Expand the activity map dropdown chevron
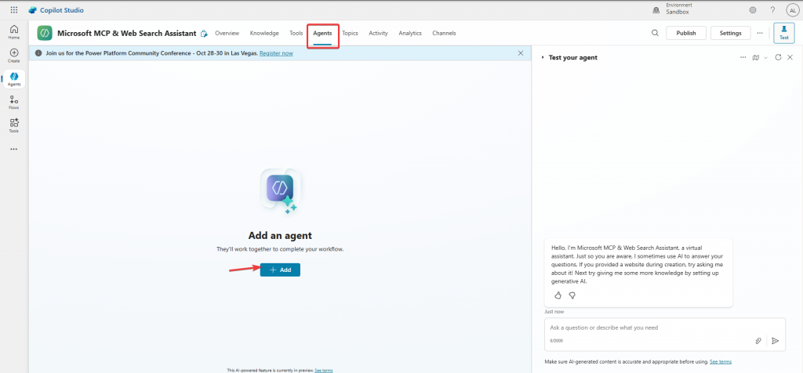The width and height of the screenshot is (803, 373). click(765, 58)
